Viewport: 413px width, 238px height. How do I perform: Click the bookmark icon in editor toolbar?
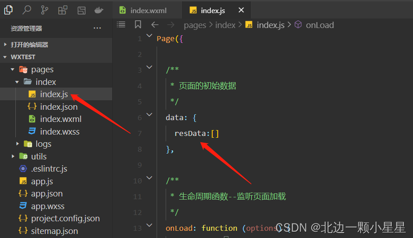(x=138, y=25)
